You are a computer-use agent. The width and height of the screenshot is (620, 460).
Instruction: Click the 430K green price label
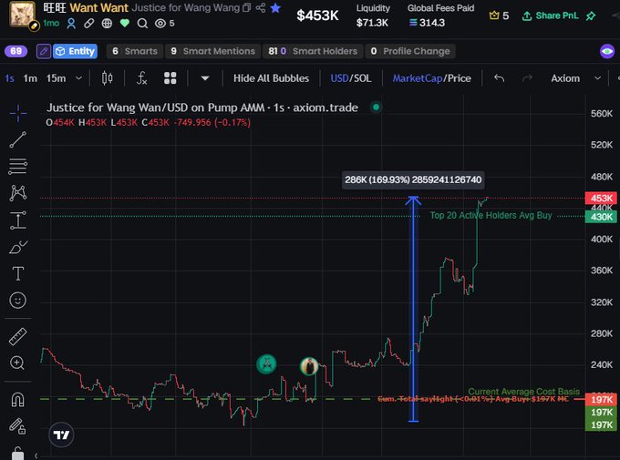601,217
